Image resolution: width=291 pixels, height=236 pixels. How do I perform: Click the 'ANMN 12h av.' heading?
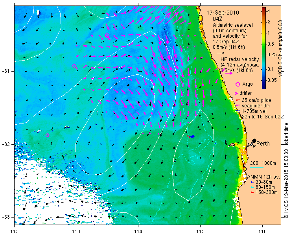pos(263,177)
